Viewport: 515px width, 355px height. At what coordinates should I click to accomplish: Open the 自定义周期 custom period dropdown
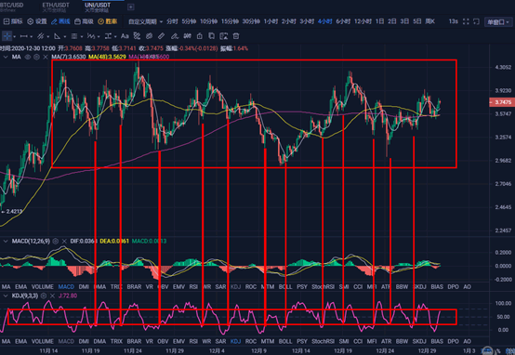(145, 21)
